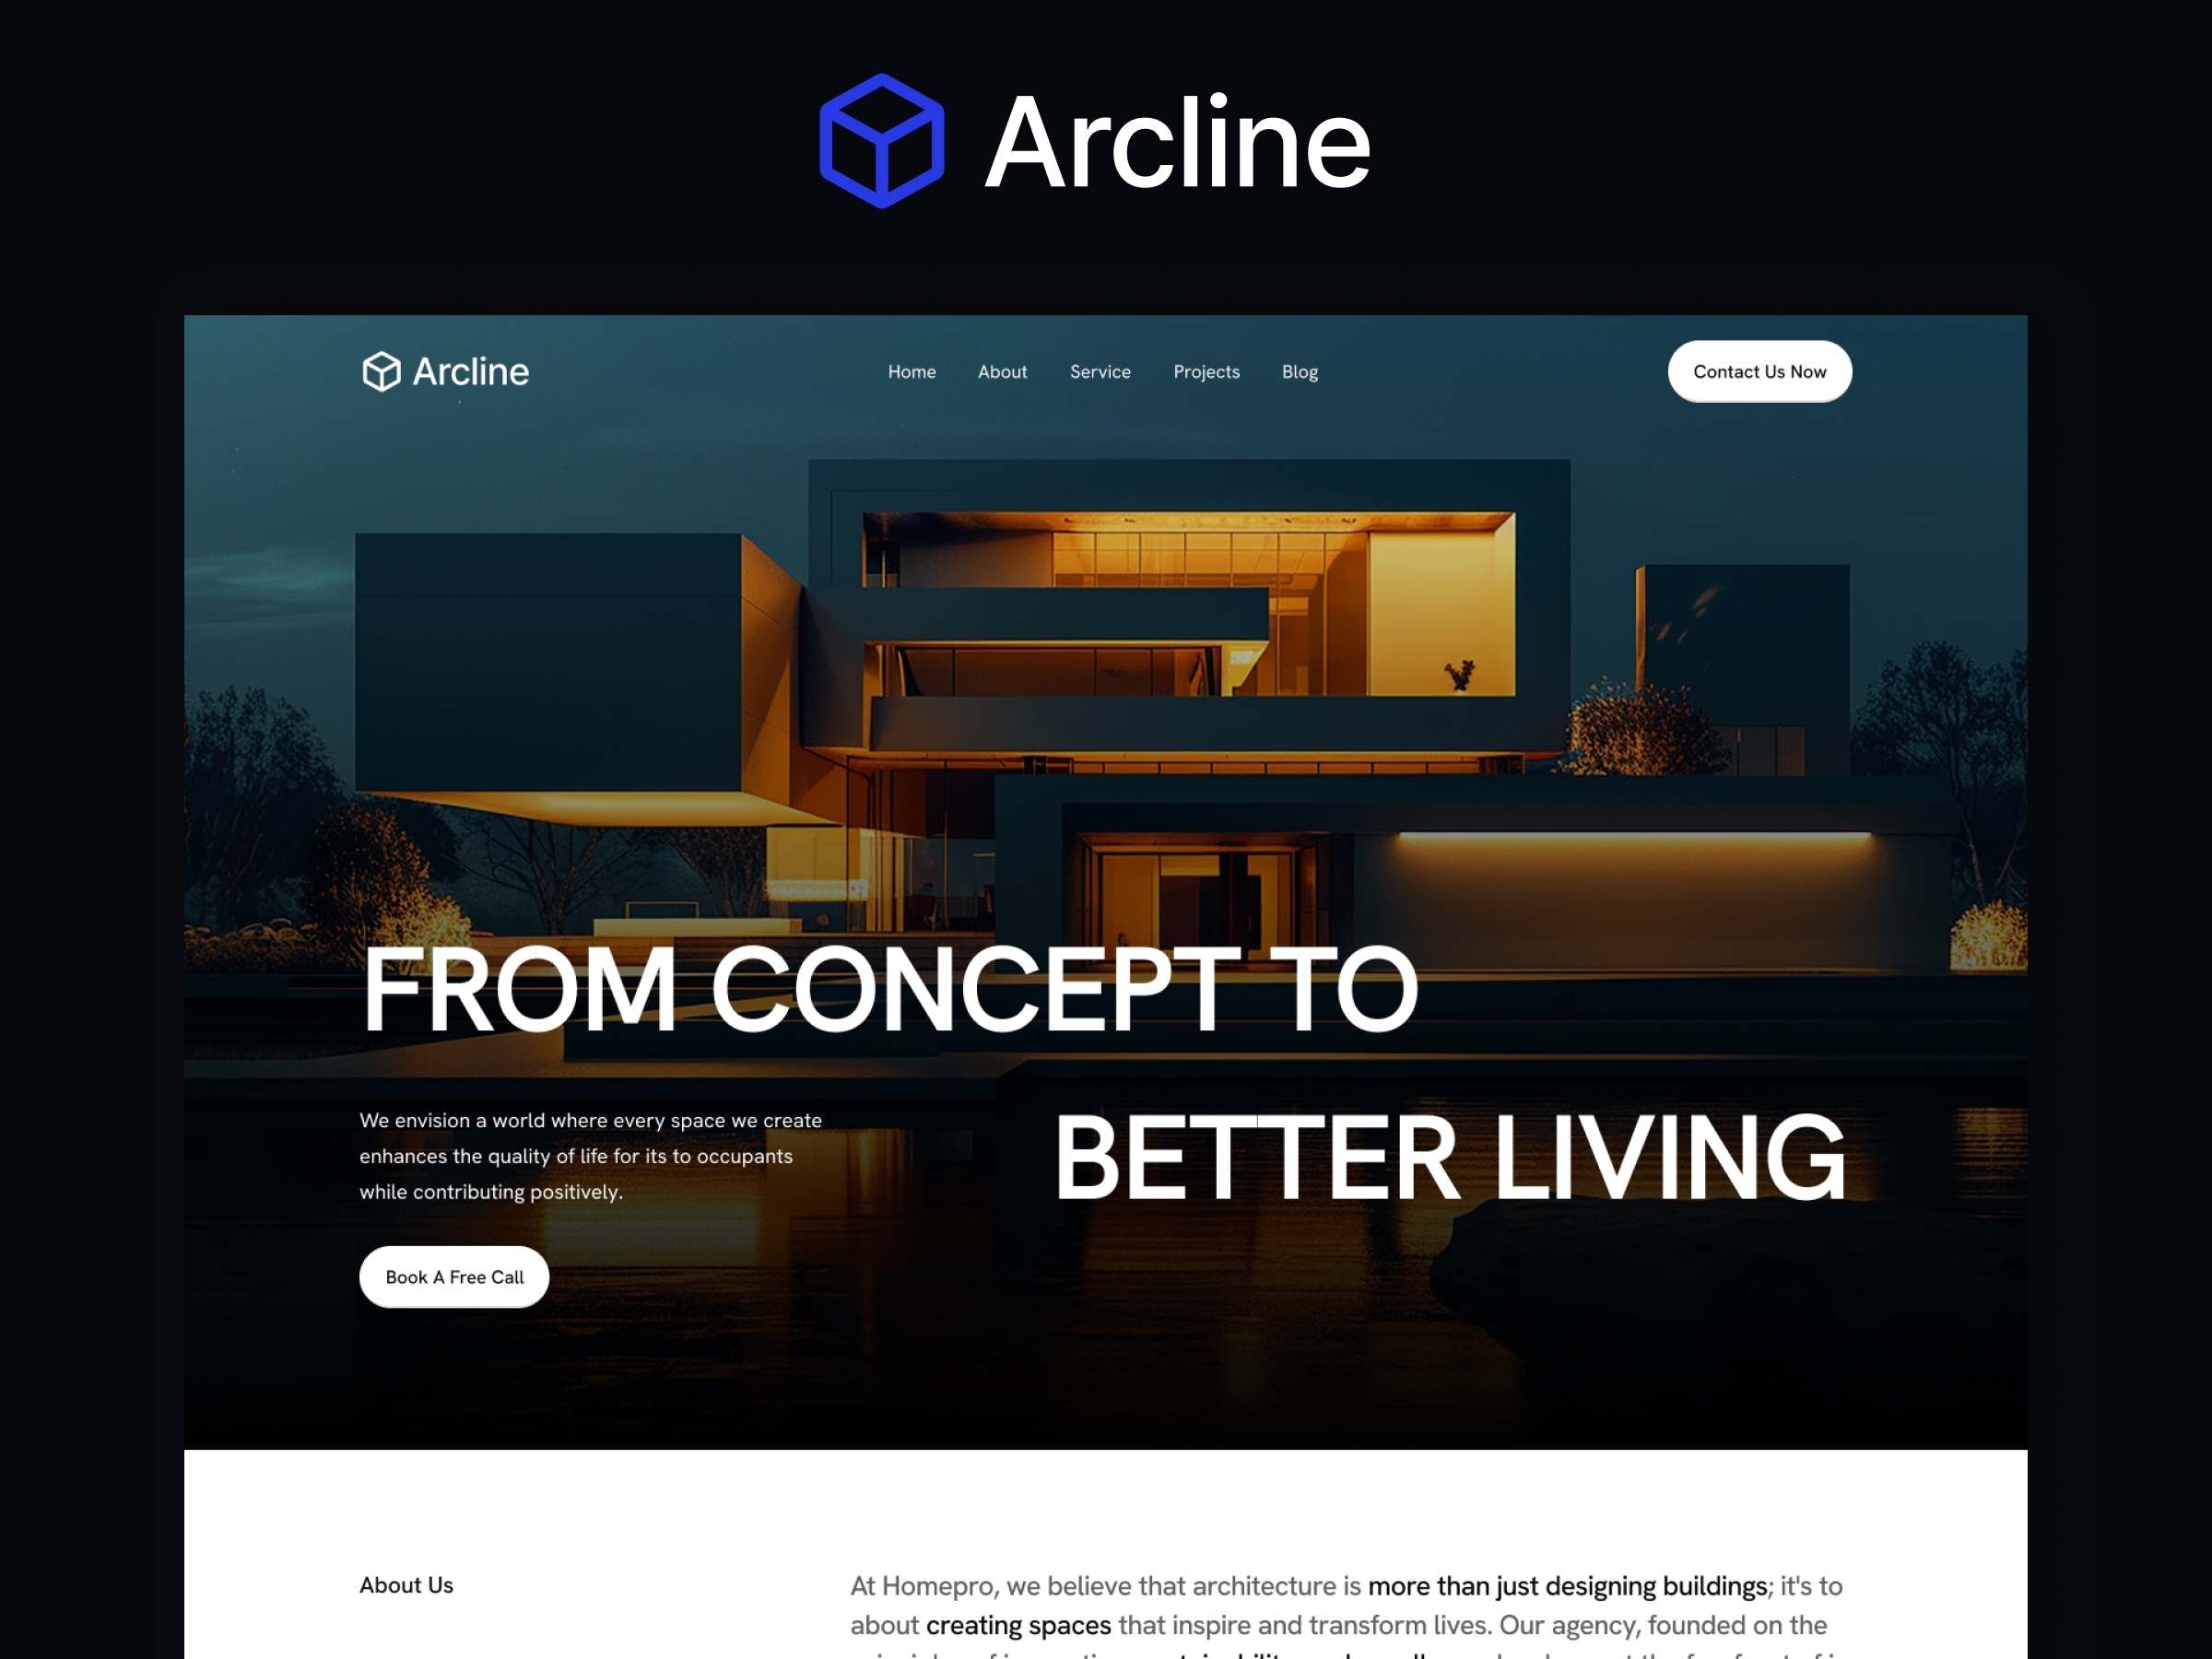This screenshot has width=2212, height=1659.
Task: Toggle the About Us section expander
Action: (407, 1584)
